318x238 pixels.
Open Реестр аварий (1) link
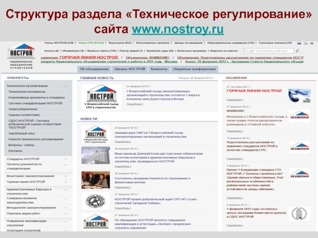pos(131,51)
